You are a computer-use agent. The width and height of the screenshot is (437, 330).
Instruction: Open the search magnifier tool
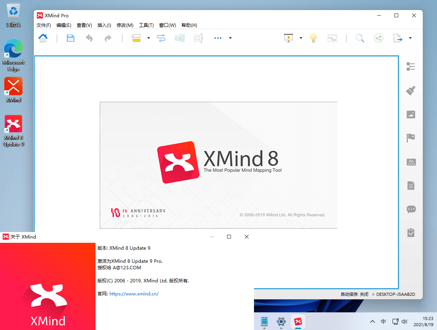360,38
